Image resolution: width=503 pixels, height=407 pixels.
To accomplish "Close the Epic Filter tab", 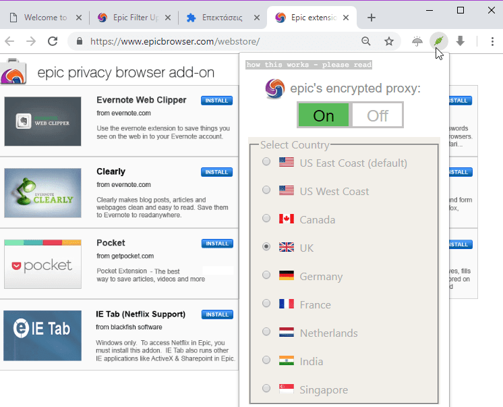I will (x=168, y=18).
